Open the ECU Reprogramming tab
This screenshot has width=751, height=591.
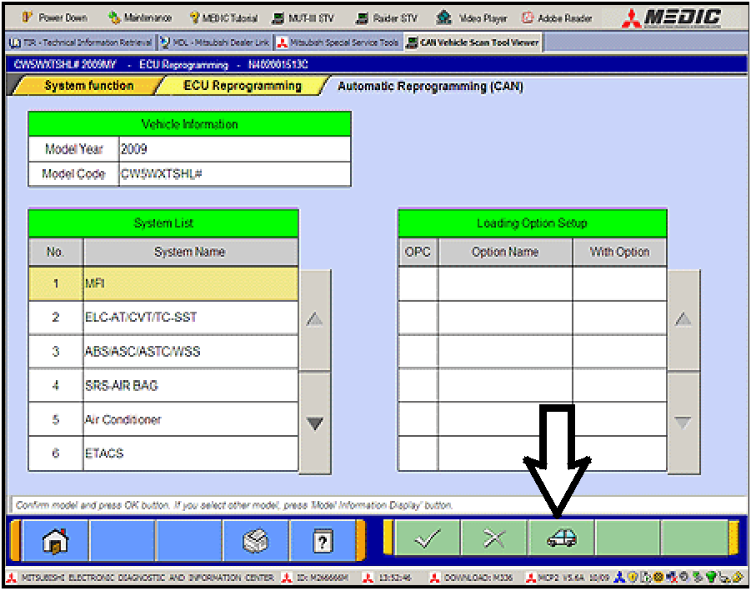242,86
